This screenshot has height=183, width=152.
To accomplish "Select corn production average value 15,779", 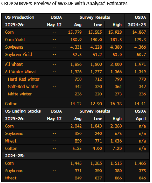I will pos(75,32).
